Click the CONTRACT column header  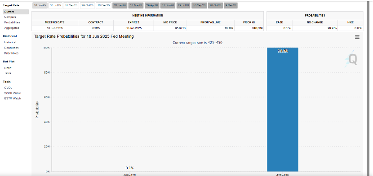(x=96, y=22)
